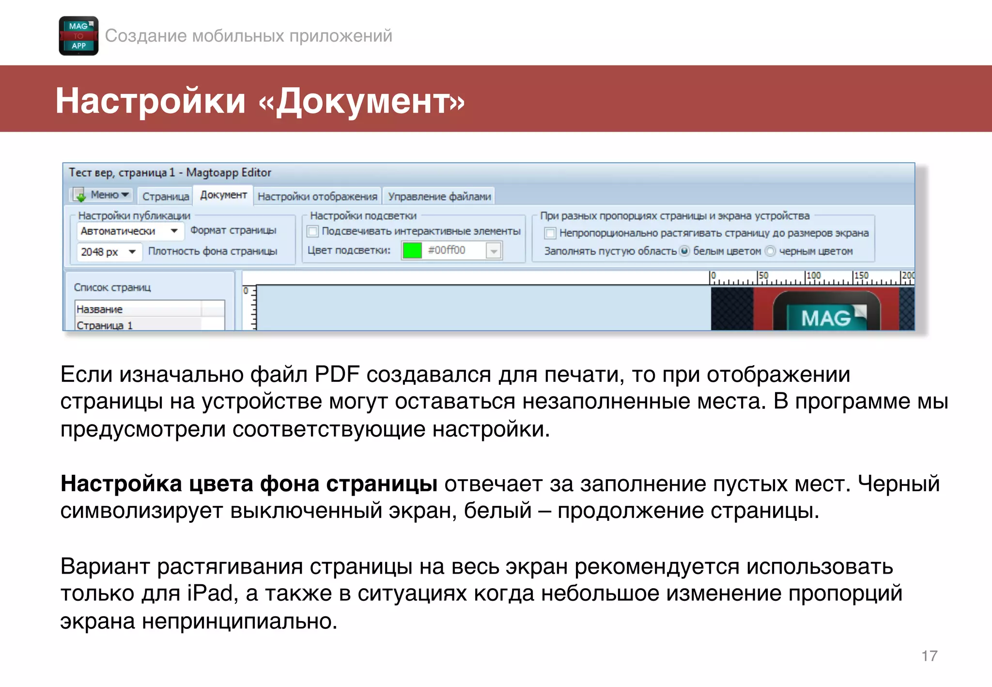Select the белым цветом radio button
The width and height of the screenshot is (992, 687).
pos(684,251)
